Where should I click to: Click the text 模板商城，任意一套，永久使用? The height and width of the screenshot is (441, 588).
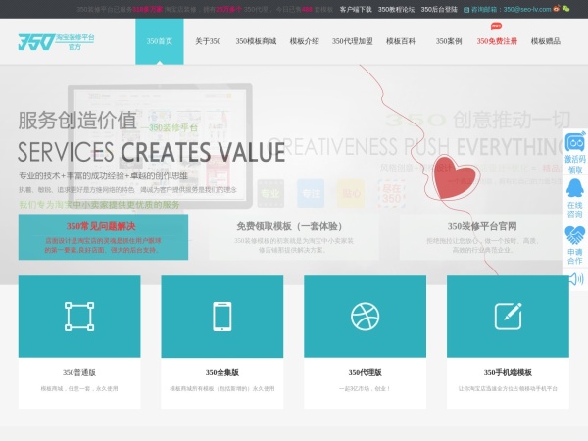pyautogui.click(x=79, y=388)
